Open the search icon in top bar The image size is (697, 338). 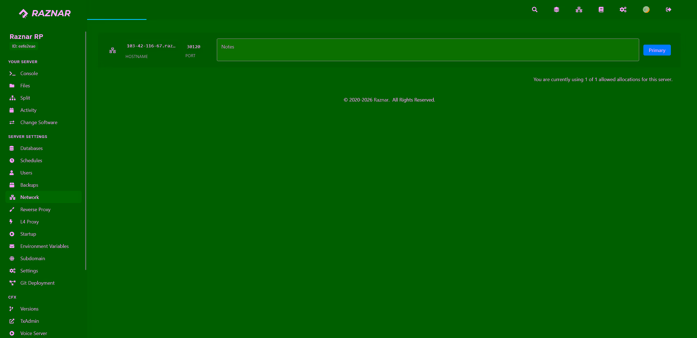(x=534, y=10)
